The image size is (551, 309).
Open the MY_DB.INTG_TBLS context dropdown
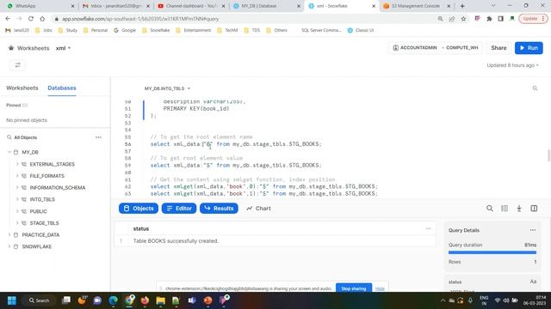click(x=167, y=88)
